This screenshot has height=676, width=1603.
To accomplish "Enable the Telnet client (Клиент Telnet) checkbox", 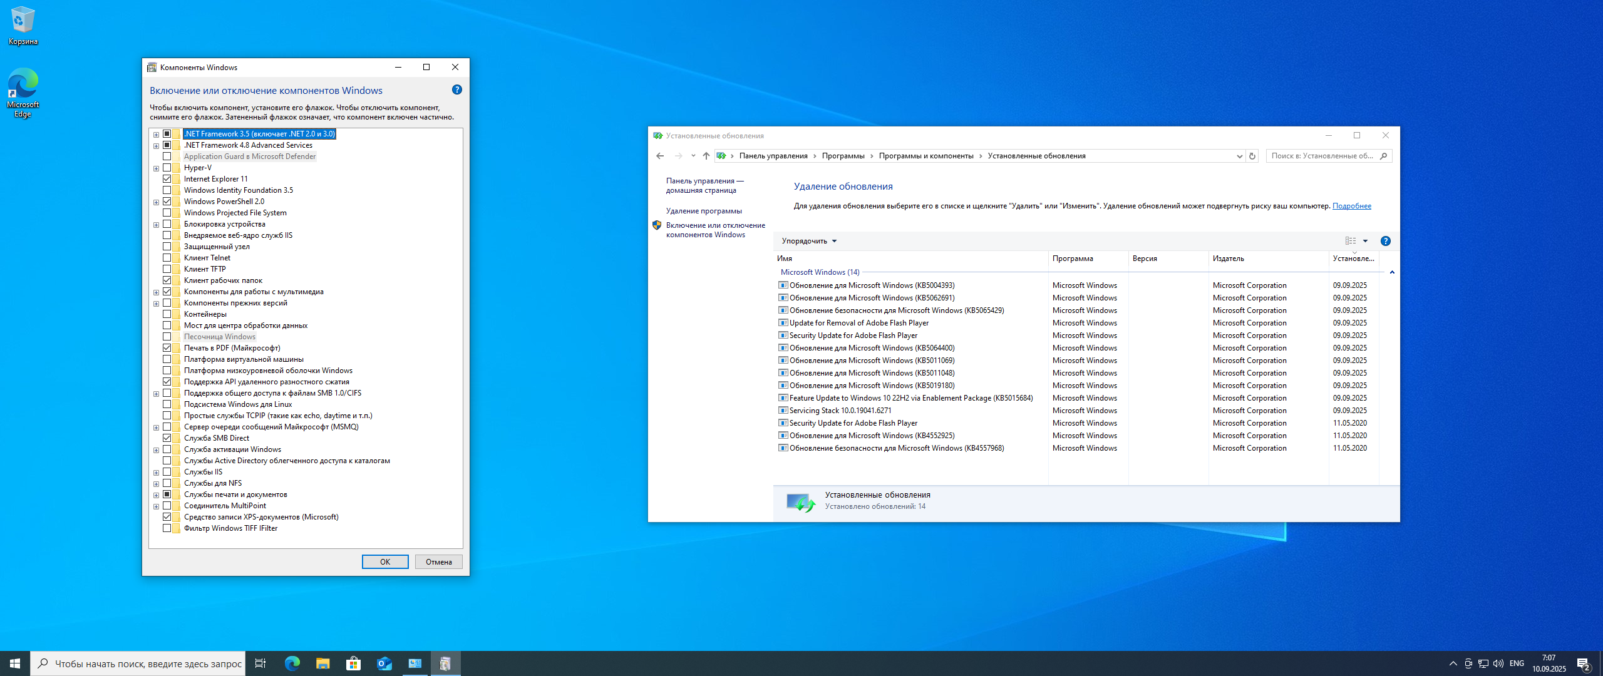I will 167,258.
